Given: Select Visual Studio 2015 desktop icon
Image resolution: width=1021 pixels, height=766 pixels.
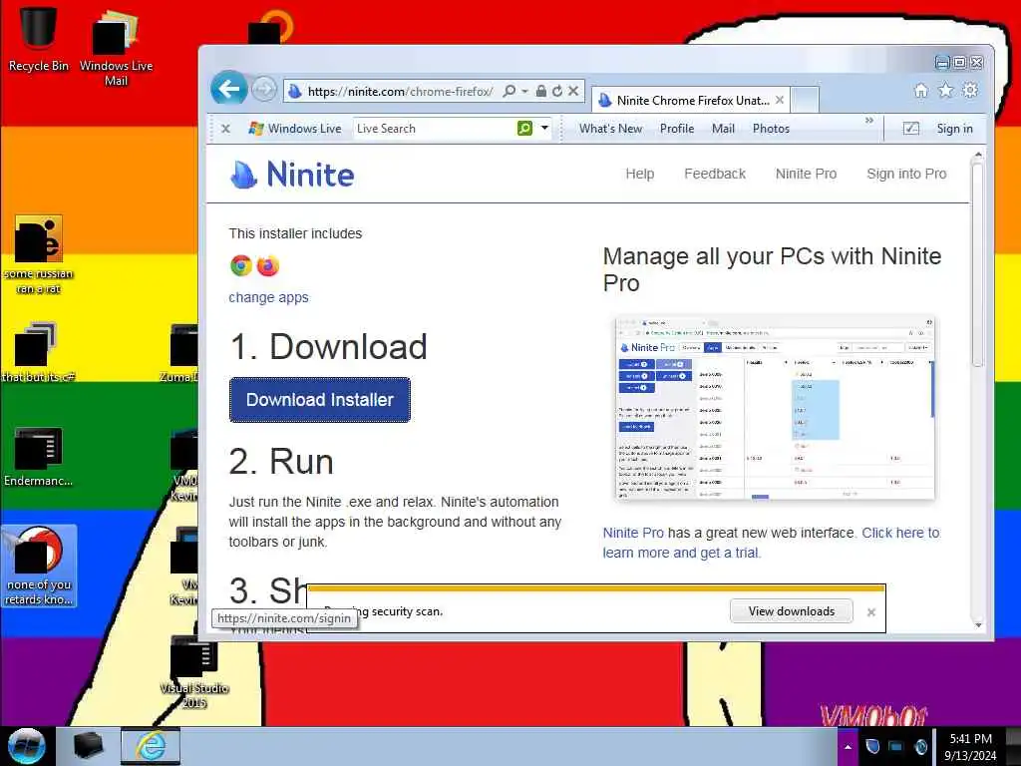Looking at the screenshot, I should [x=194, y=672].
